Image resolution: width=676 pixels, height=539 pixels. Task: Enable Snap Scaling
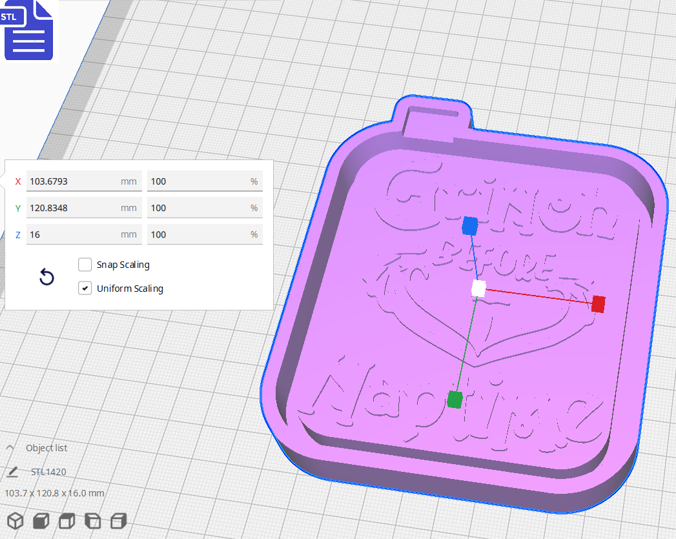point(85,264)
